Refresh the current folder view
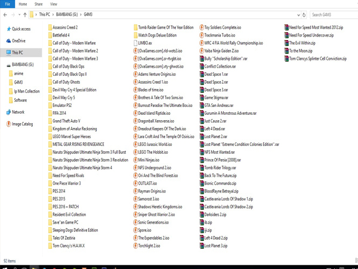 [x=304, y=15]
